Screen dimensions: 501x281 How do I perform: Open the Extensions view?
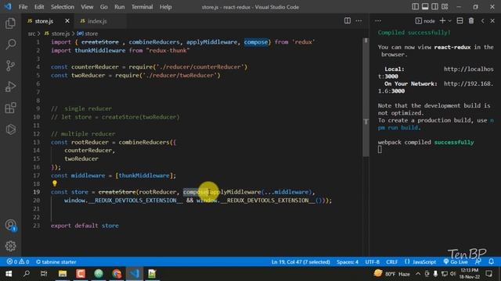coord(10,108)
